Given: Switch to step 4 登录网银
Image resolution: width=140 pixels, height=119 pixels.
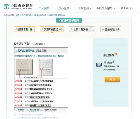Looking at the screenshot, I should tap(110, 29).
